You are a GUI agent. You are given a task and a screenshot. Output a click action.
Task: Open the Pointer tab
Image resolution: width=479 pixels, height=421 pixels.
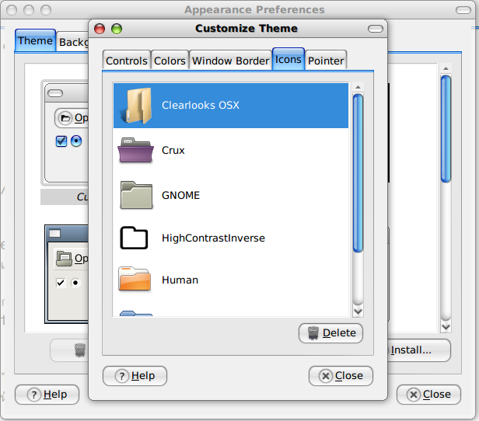326,61
